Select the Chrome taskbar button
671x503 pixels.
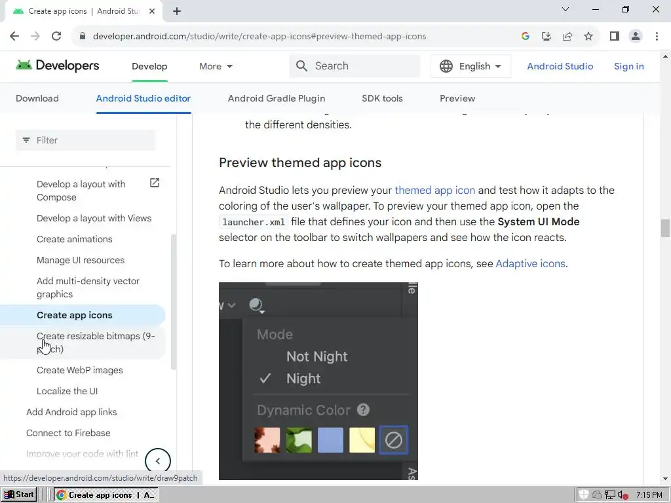[105, 495]
